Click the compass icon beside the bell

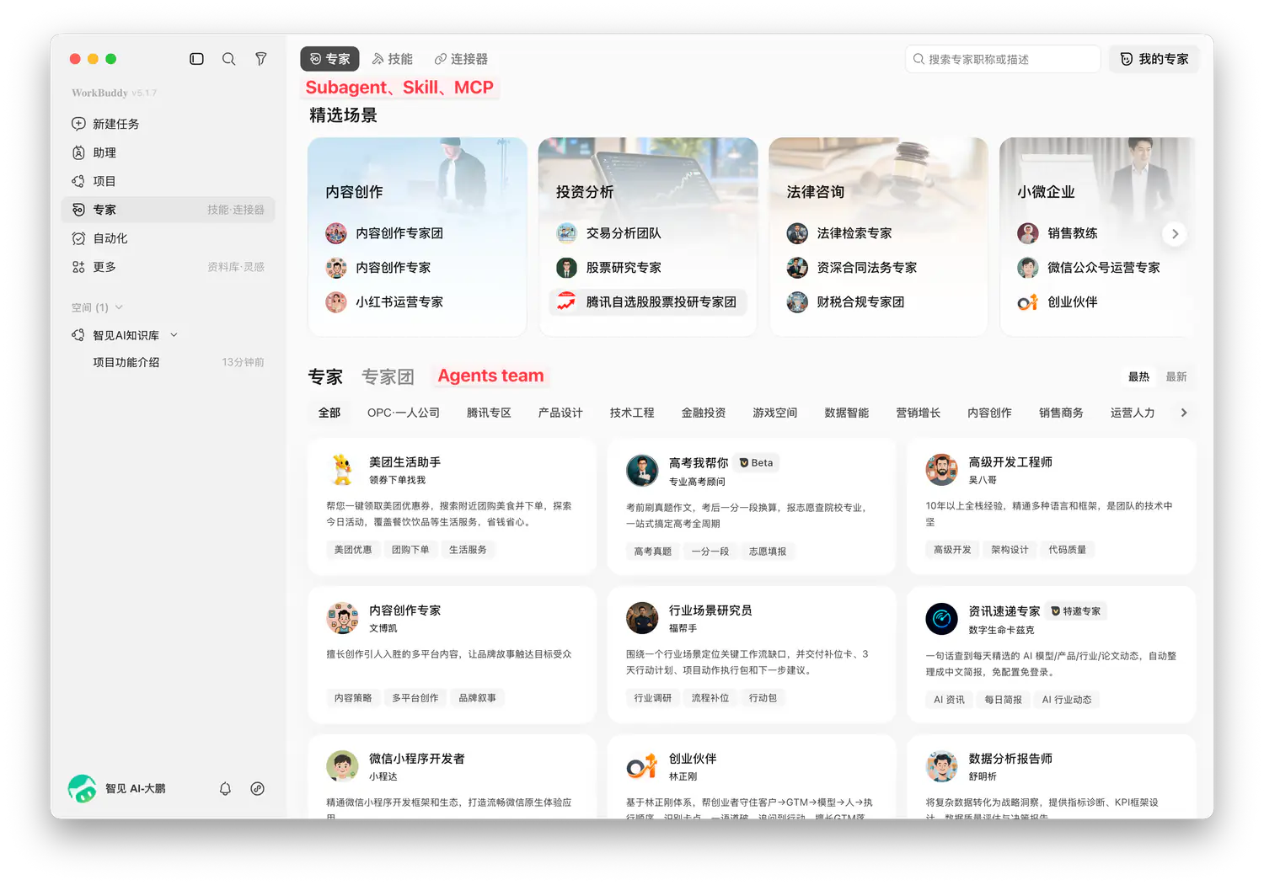[x=258, y=789]
